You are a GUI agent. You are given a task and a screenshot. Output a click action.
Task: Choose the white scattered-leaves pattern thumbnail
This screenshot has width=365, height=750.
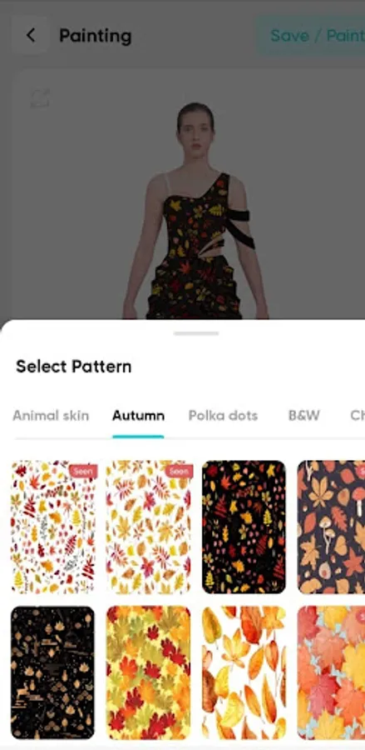coord(54,527)
